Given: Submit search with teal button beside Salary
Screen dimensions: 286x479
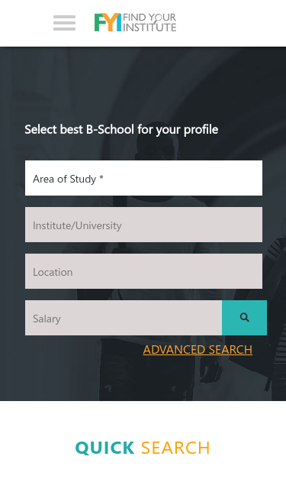Looking at the screenshot, I should coord(244,318).
